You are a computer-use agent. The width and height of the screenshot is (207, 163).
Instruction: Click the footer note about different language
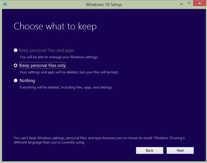click(x=99, y=140)
